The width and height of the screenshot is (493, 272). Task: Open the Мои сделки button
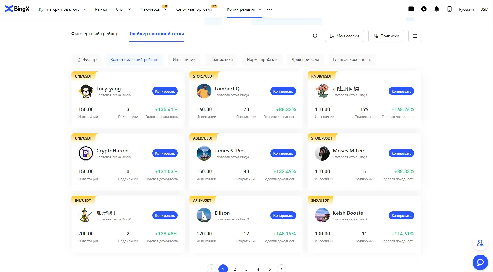pyautogui.click(x=344, y=36)
